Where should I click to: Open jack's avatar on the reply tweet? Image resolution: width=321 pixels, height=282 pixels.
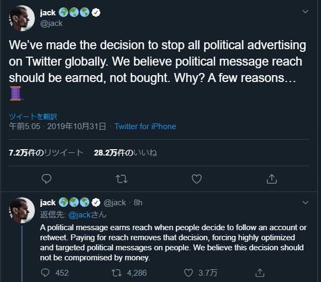click(x=22, y=210)
